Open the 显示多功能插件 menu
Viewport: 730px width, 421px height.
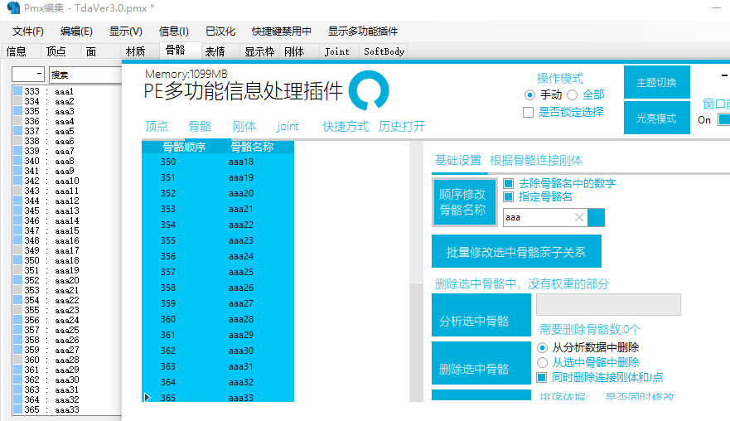(x=363, y=31)
